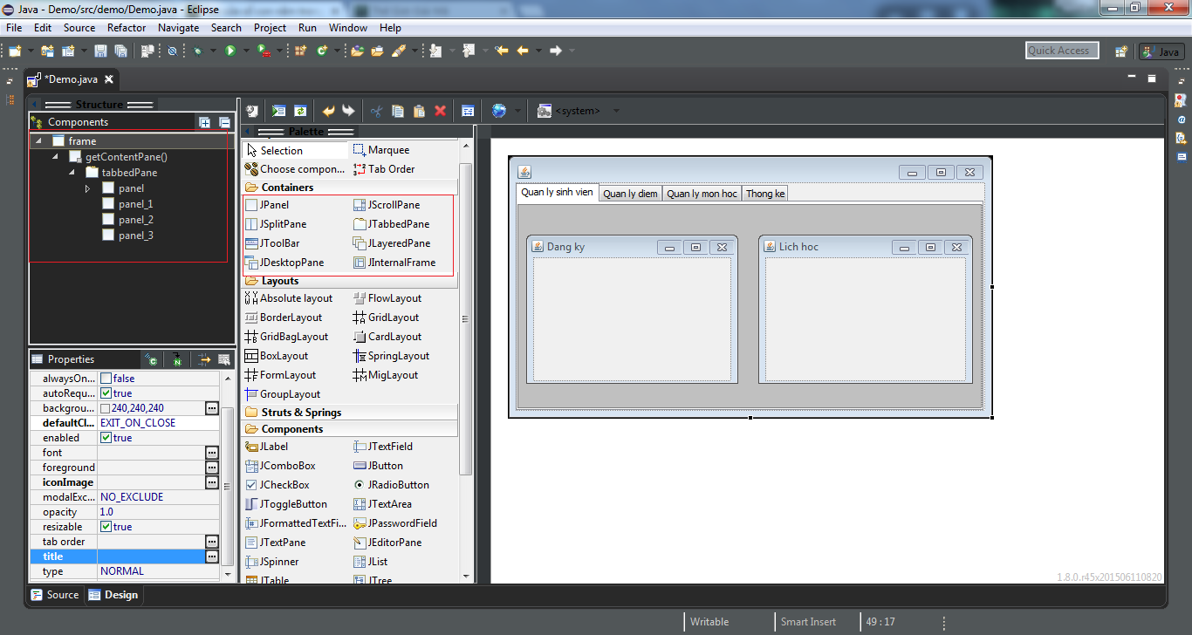1192x635 pixels.
Task: Click the New Java Package icon
Action: pos(301,51)
